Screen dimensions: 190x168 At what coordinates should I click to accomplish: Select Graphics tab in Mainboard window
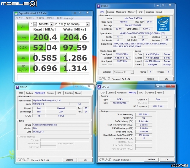click(69, 93)
